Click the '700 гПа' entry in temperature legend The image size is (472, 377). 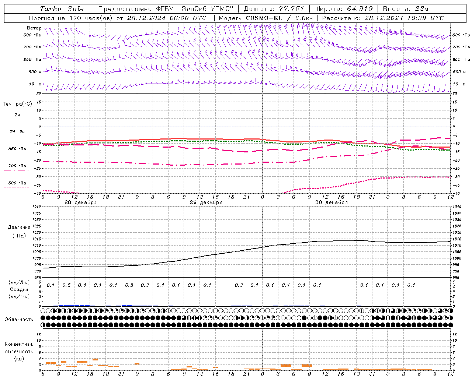click(x=17, y=166)
